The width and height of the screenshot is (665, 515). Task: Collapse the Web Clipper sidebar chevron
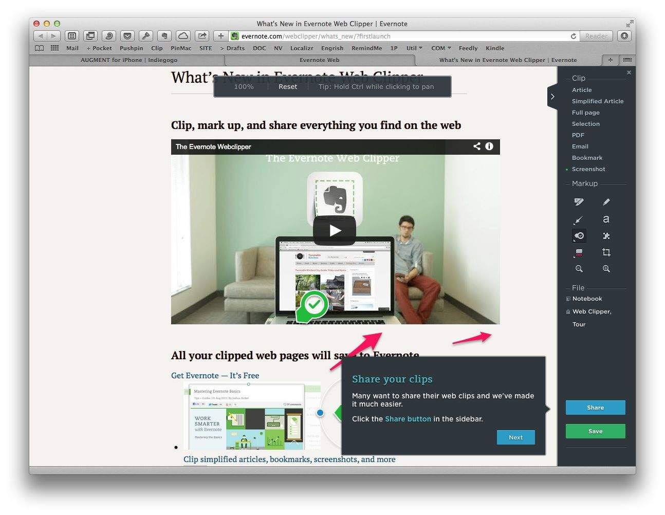[x=552, y=96]
